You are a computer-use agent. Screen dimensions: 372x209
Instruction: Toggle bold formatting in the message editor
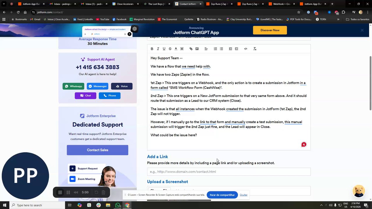(152, 49)
